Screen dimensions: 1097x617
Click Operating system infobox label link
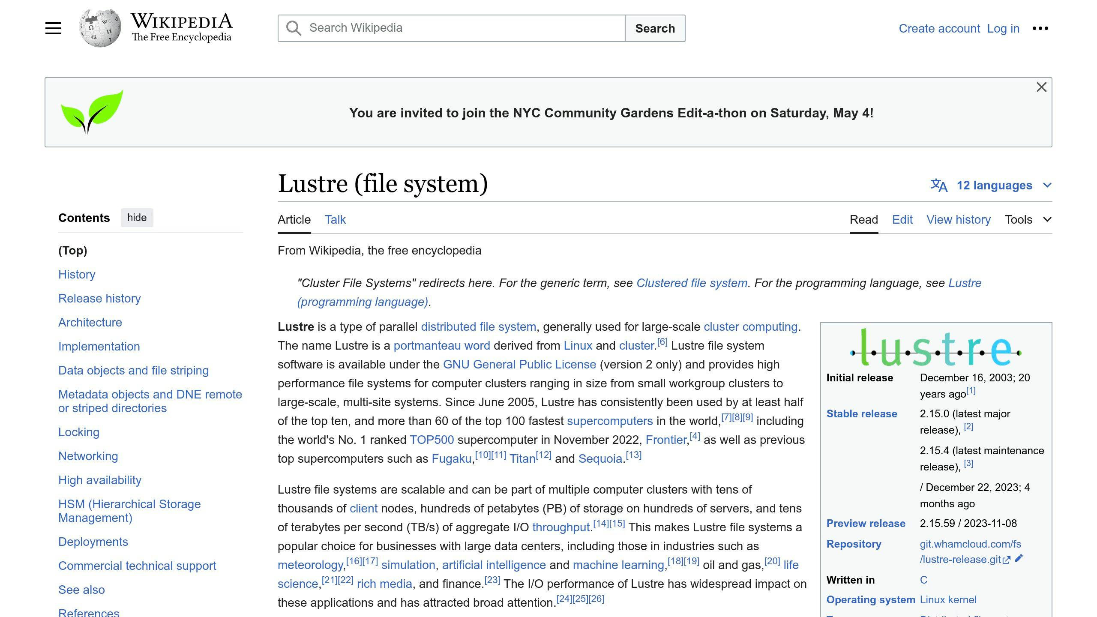870,599
